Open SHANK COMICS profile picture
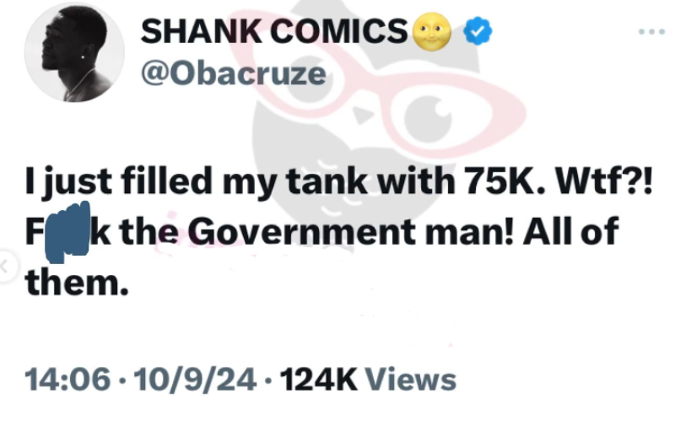 click(x=74, y=57)
